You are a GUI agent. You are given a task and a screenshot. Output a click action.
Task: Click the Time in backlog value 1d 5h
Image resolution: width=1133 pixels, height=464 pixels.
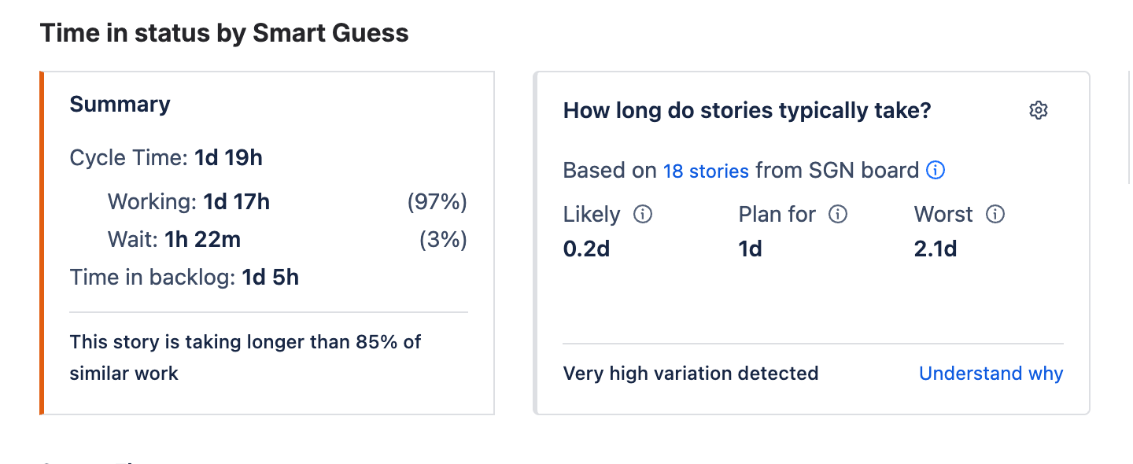point(270,277)
